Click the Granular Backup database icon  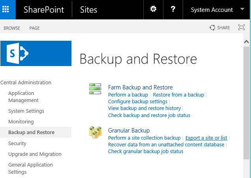tap(95, 132)
